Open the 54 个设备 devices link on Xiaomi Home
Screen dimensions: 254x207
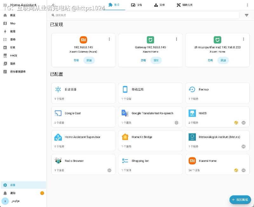click(194, 170)
